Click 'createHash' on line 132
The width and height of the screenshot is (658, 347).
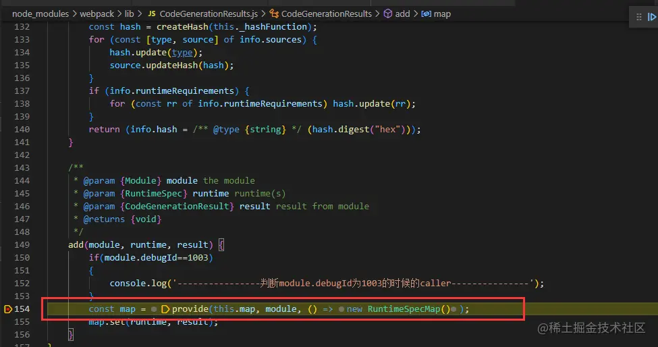point(182,27)
